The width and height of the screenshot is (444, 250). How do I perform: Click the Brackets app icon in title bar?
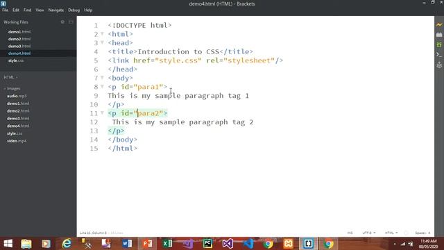tap(3, 3)
